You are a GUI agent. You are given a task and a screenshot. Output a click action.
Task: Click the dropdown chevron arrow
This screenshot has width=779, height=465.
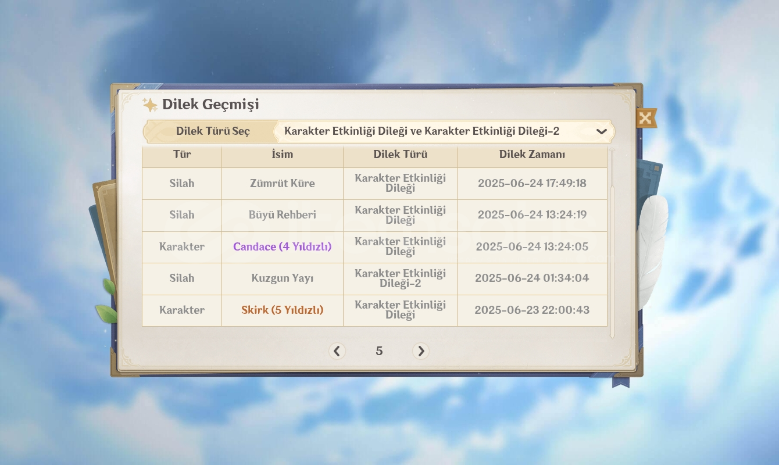click(x=602, y=132)
